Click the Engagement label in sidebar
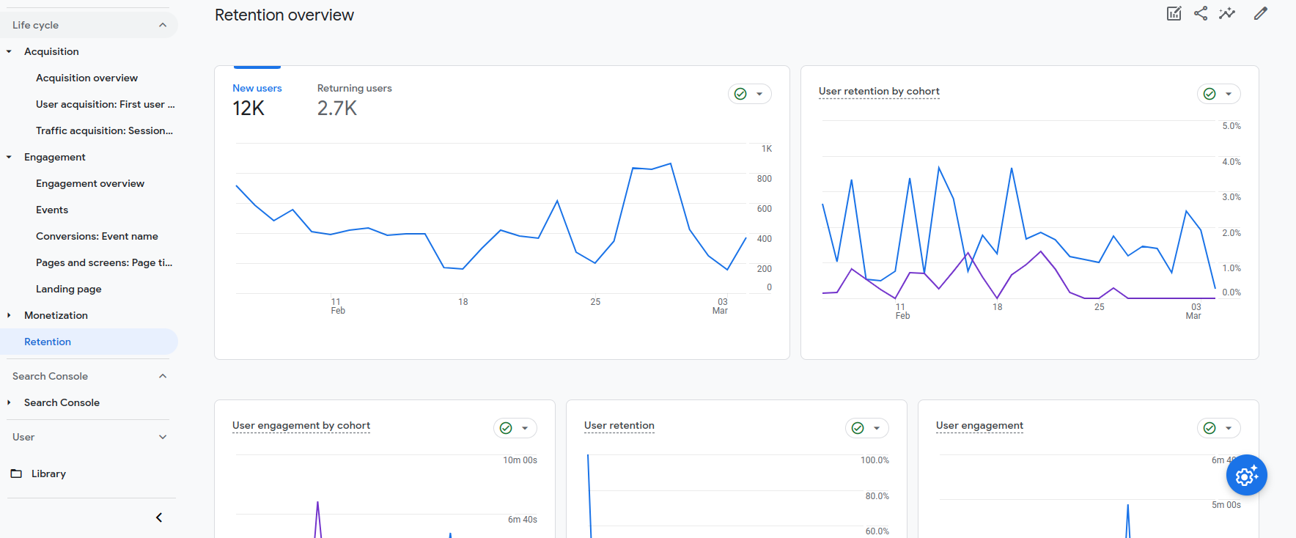The height and width of the screenshot is (538, 1296). (x=55, y=157)
